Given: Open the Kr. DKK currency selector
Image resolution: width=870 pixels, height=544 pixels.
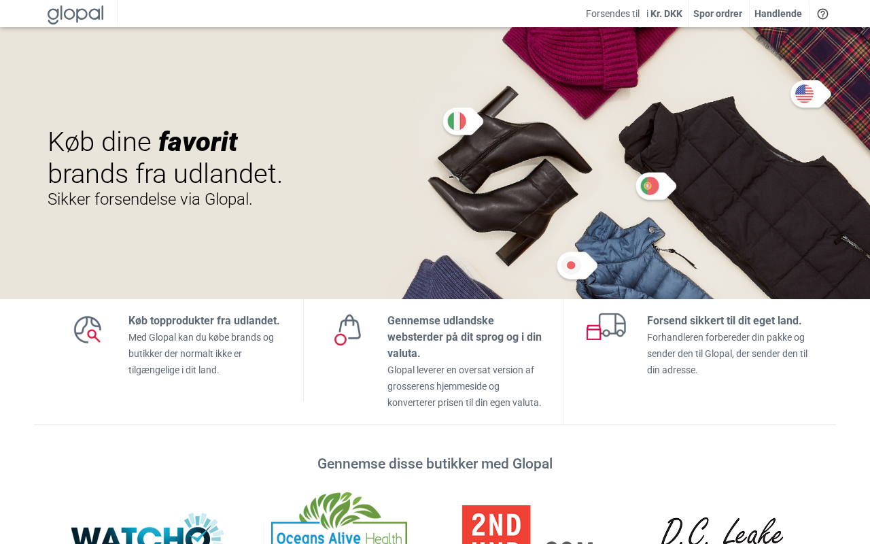Looking at the screenshot, I should click(x=664, y=14).
